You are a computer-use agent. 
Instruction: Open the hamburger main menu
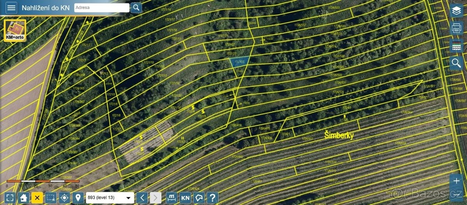point(12,8)
